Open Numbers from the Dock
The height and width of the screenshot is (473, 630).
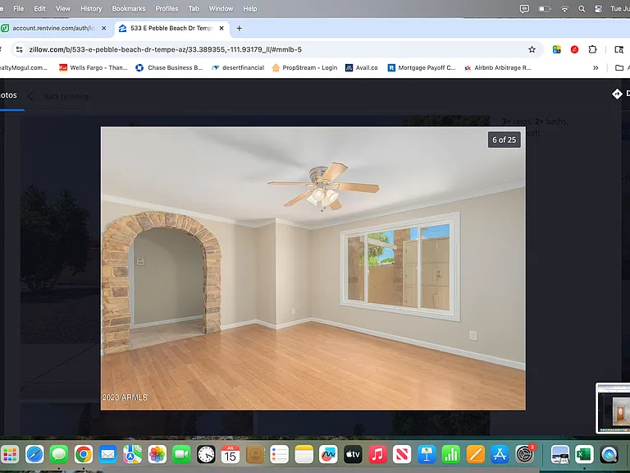(451, 455)
